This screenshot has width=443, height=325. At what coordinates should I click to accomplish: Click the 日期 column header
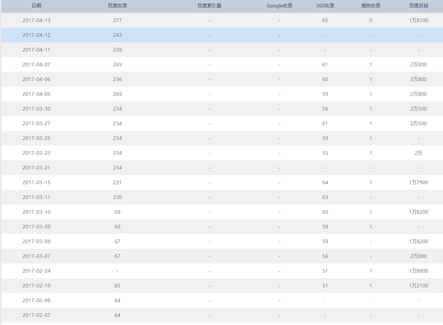[x=36, y=6]
